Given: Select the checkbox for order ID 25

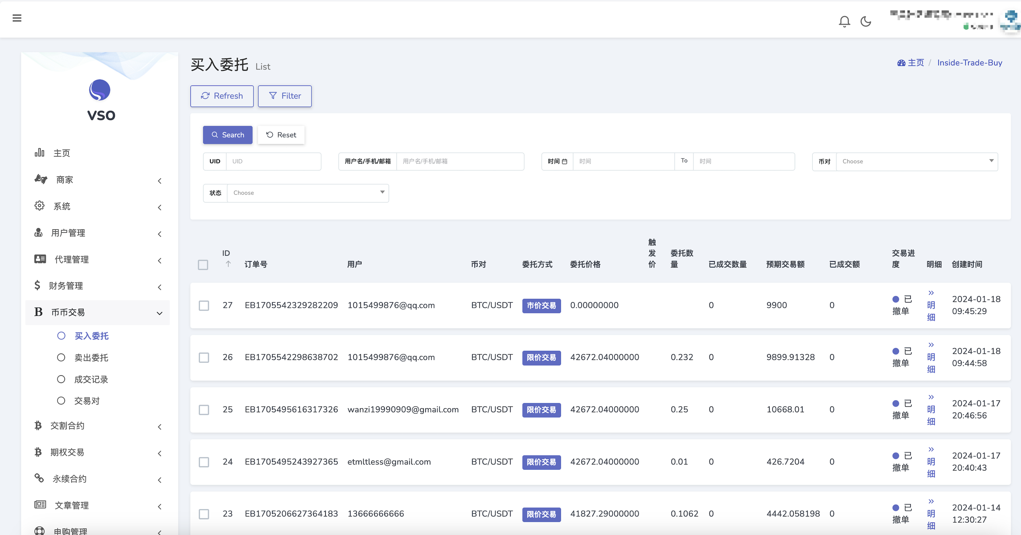Looking at the screenshot, I should click(204, 410).
